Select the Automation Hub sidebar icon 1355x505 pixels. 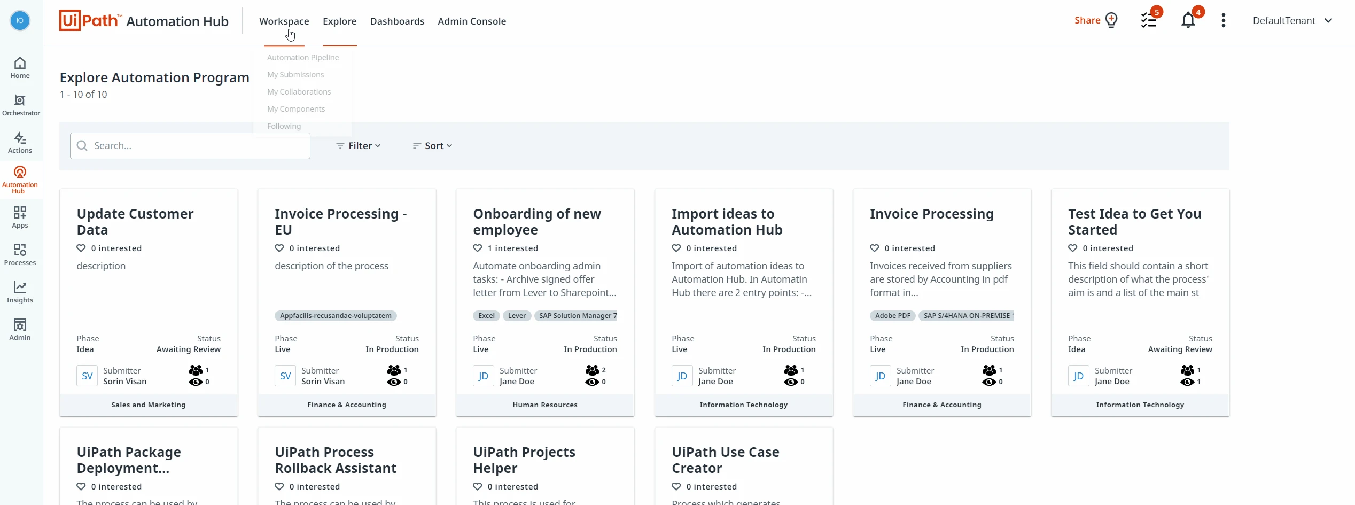[x=20, y=180]
